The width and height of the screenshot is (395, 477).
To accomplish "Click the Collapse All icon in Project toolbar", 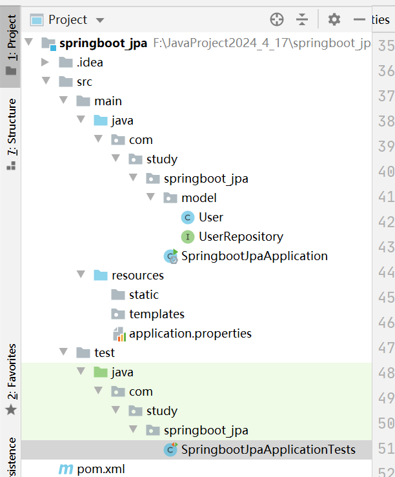I will (302, 20).
